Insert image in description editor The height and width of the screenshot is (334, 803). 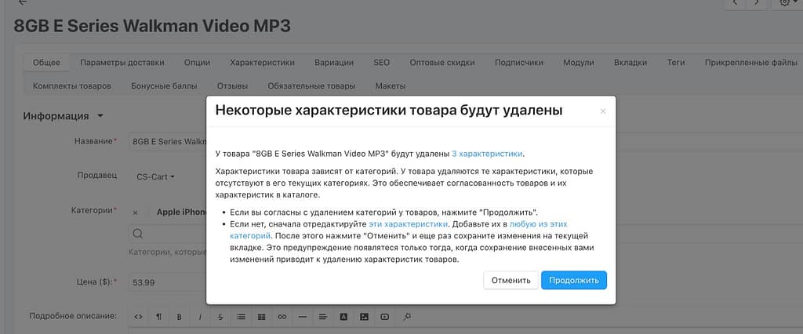tap(364, 317)
